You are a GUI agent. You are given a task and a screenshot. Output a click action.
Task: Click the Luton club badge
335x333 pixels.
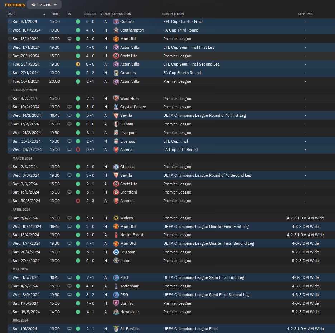click(116, 261)
